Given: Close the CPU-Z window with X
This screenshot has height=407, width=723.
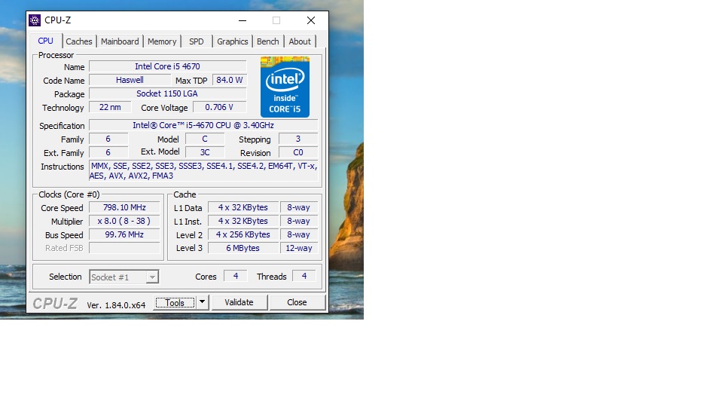Looking at the screenshot, I should tap(311, 20).
